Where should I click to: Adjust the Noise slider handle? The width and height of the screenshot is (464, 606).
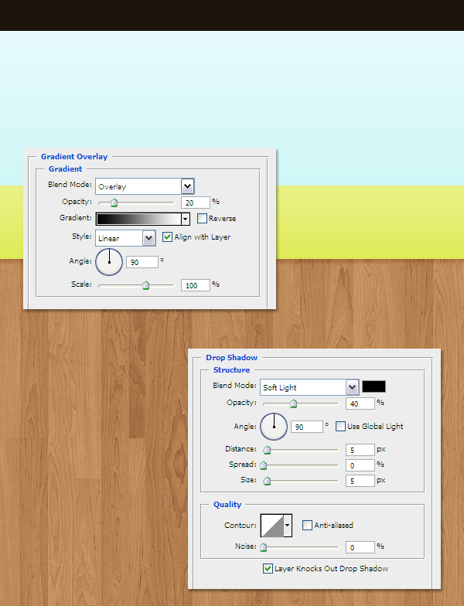click(x=263, y=547)
